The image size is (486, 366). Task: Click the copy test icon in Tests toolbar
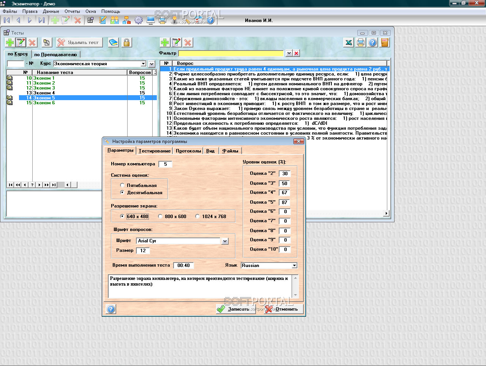coord(46,42)
